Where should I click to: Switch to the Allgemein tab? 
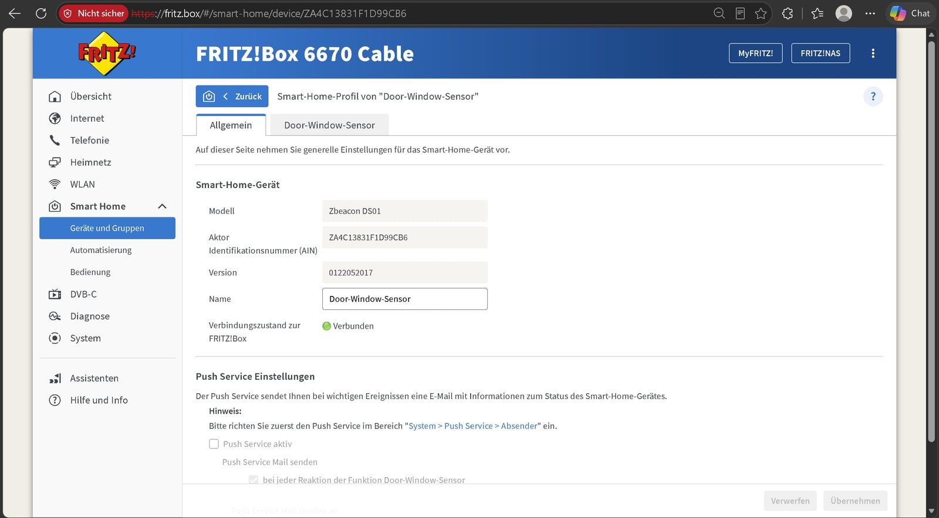(x=231, y=125)
